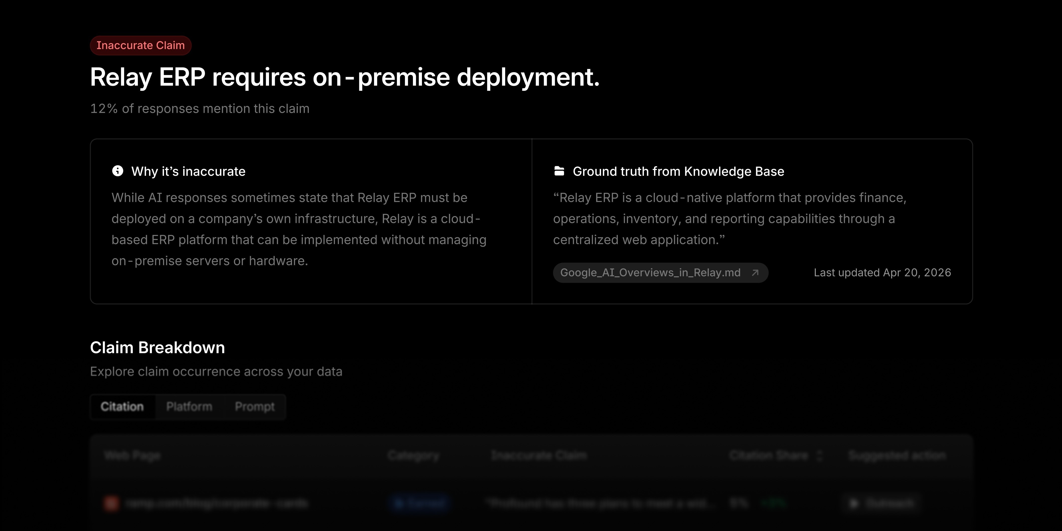Click the Web Page column header
This screenshot has height=531, width=1062.
132,456
